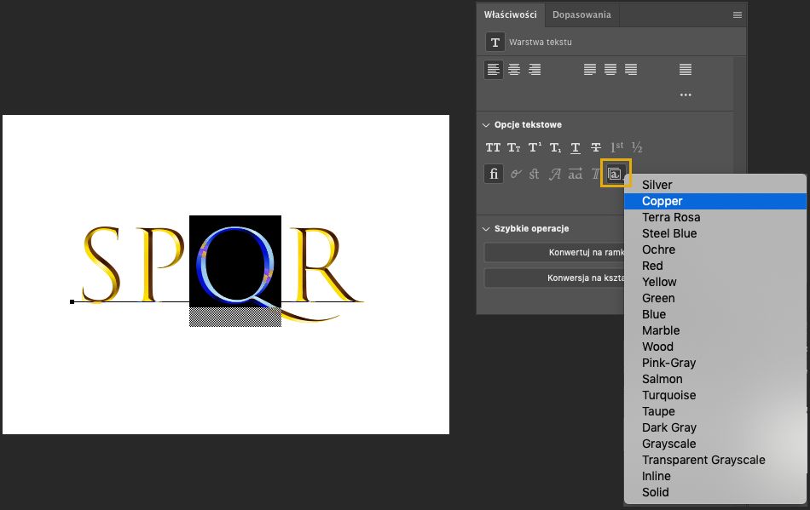The width and height of the screenshot is (810, 510).
Task: Right-align the text paragraph
Action: (535, 70)
